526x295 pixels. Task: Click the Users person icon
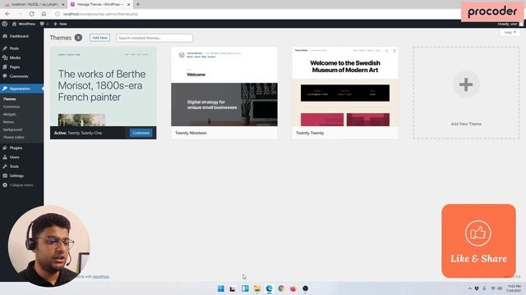tap(5, 157)
